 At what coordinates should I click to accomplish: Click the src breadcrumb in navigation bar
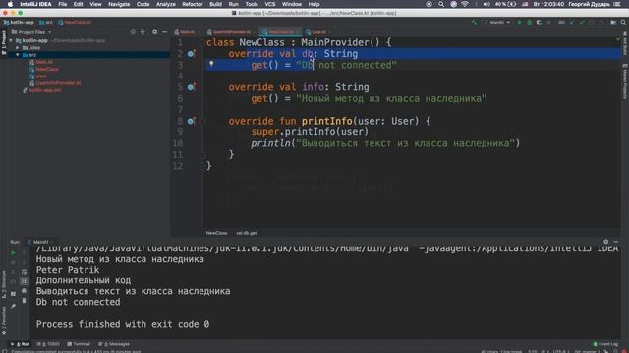(46, 23)
